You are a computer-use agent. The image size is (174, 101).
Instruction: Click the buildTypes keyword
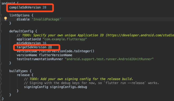point(19,71)
